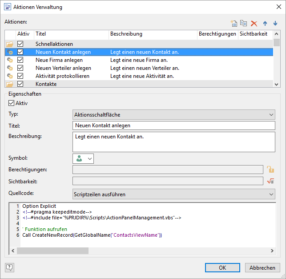Move the selected action down
Viewport: 286px width, 279px height.
[275, 24]
